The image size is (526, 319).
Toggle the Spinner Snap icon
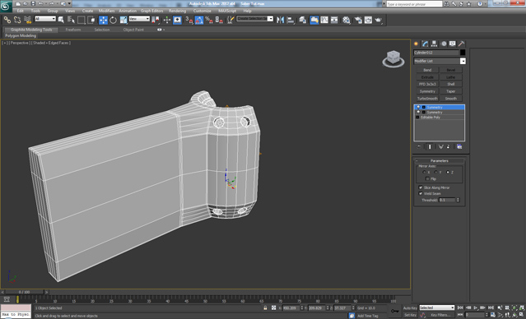point(219,20)
